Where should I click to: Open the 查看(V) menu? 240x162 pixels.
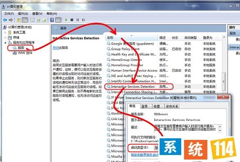37,14
